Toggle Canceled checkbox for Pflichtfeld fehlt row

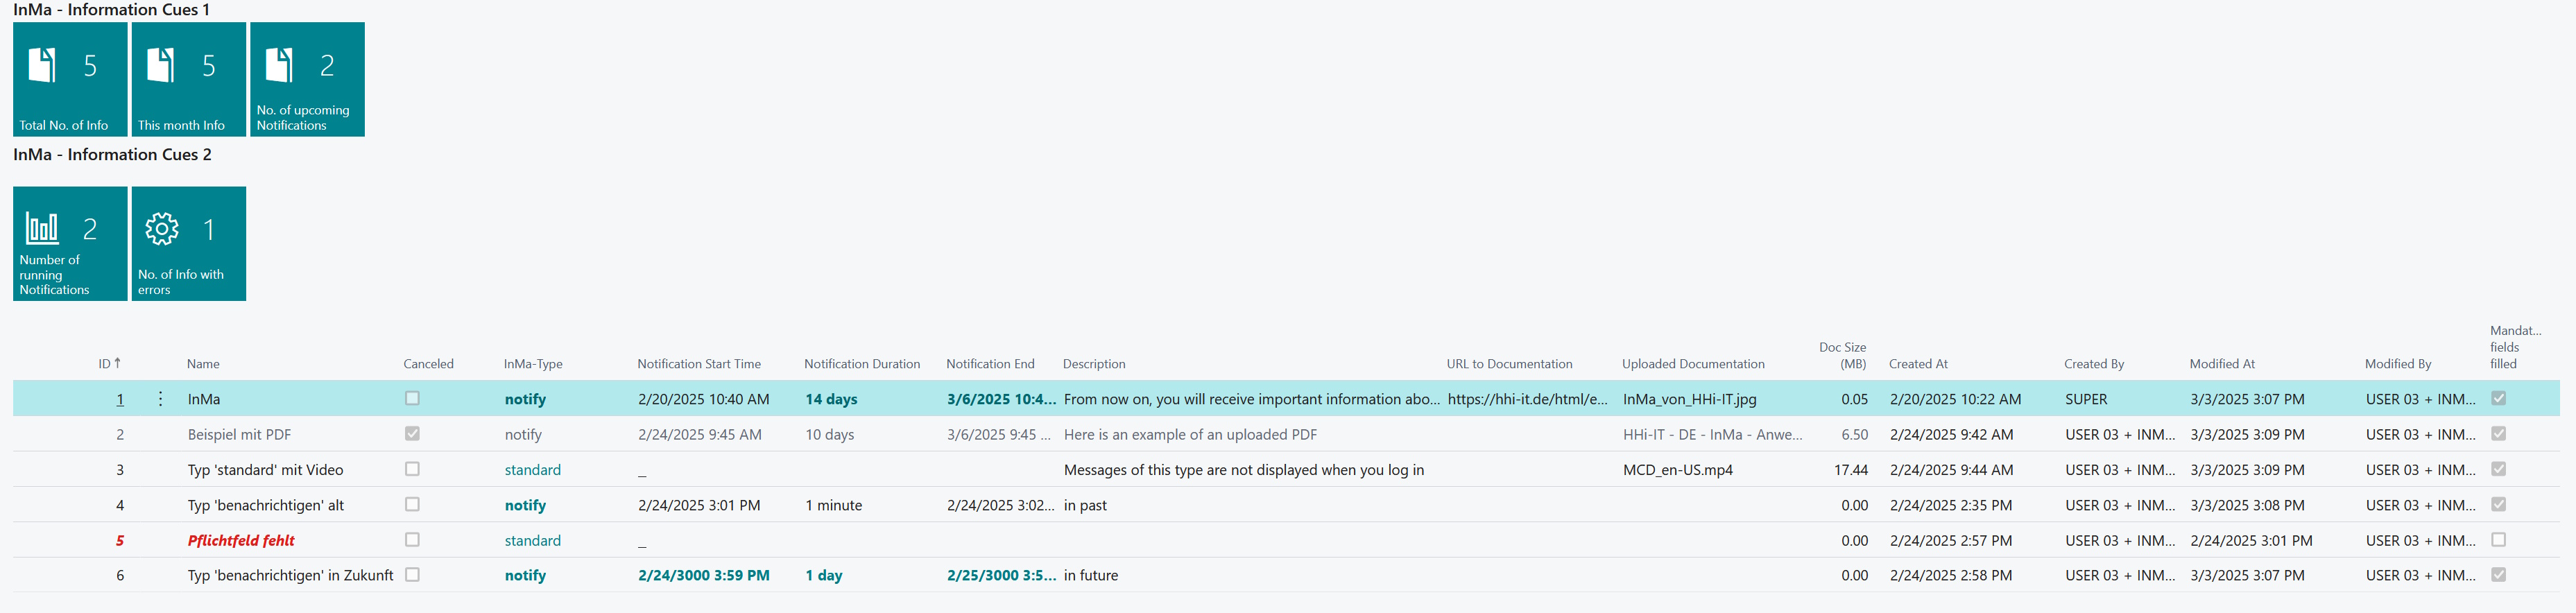[412, 539]
